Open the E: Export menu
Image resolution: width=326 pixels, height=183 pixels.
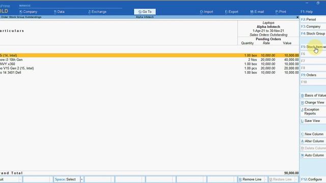coord(232,12)
